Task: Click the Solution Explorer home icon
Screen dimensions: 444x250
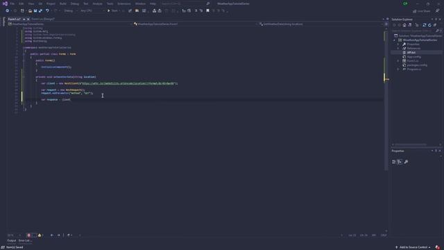Action: 404,25
